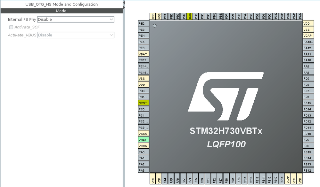Image resolution: width=320 pixels, height=187 pixels.
Task: Select pin PD9
Action: pyautogui.click(x=308, y=140)
